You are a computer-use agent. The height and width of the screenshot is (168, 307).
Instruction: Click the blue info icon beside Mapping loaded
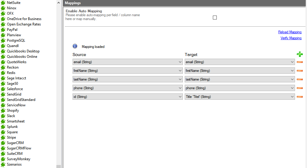(x=75, y=46)
